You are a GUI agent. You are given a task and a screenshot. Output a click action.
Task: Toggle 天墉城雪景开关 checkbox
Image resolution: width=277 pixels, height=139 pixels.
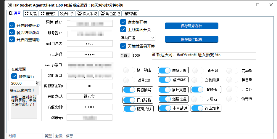[123, 46]
